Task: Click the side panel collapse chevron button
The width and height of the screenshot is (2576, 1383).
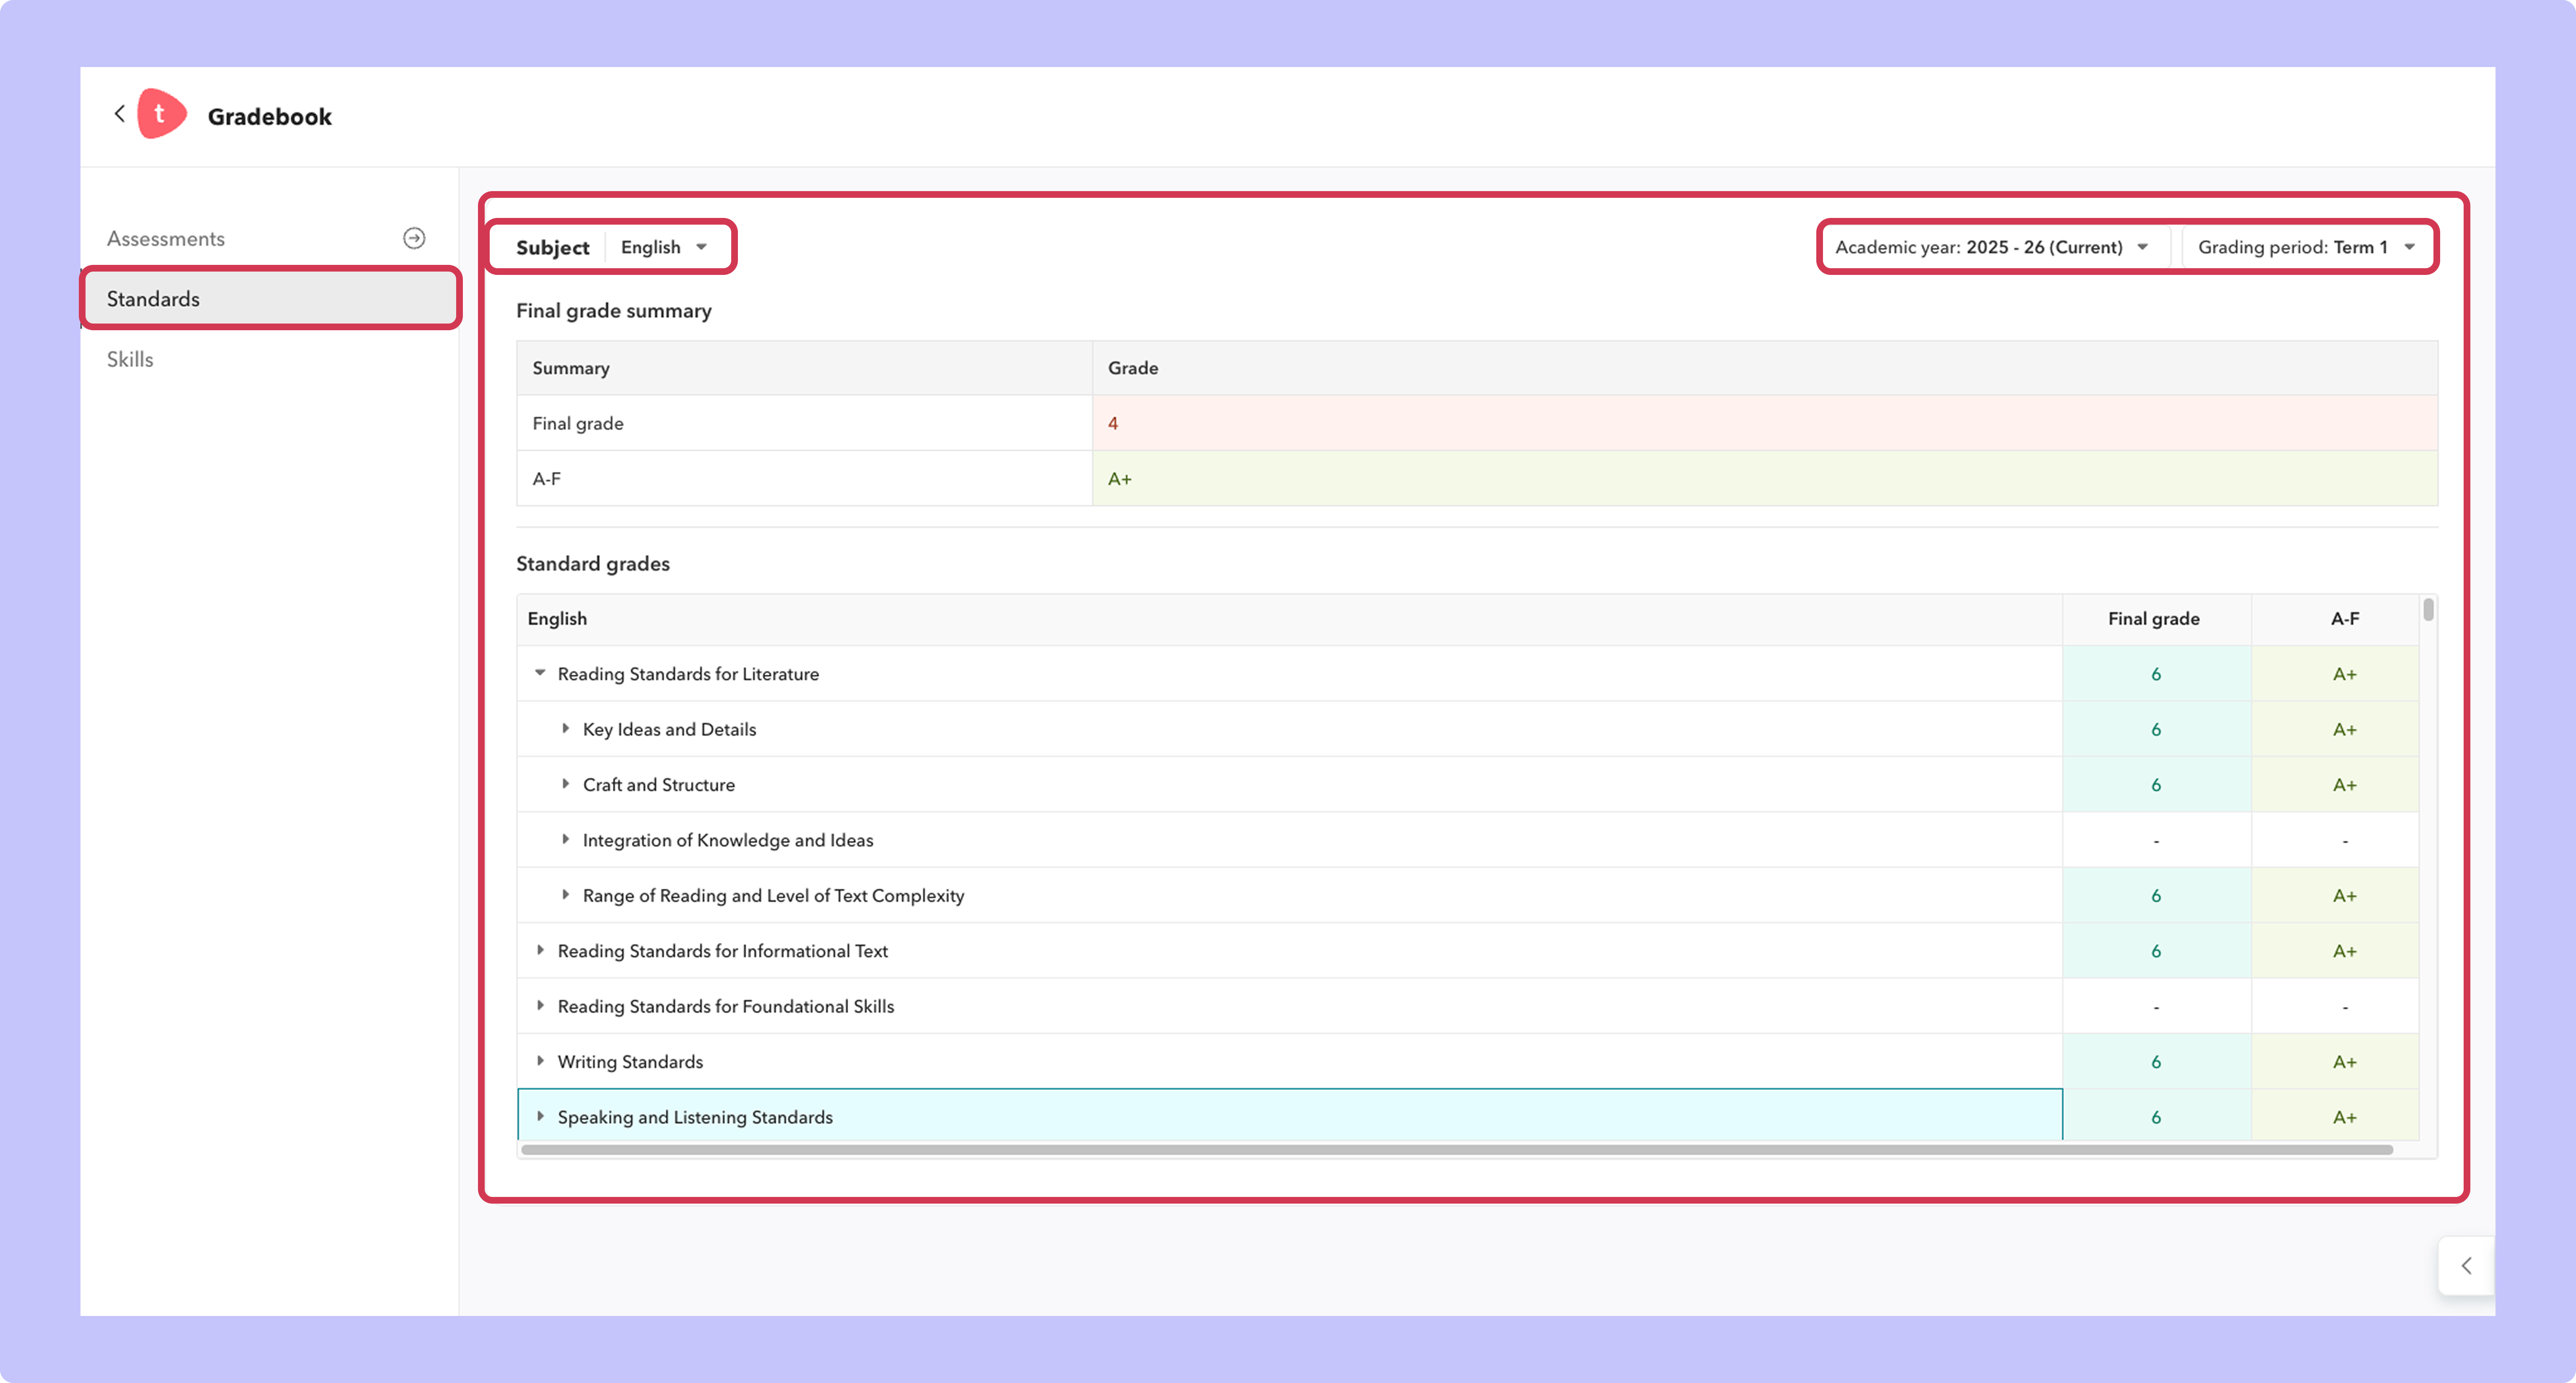Action: (x=2466, y=1266)
